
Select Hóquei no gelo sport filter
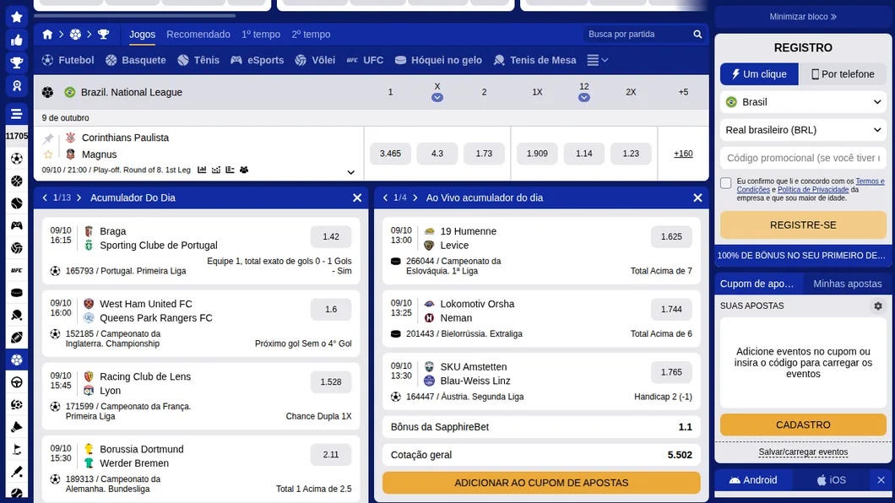coord(438,60)
